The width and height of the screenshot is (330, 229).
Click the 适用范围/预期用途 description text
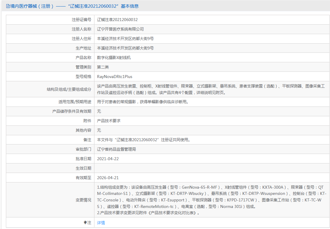143,102
